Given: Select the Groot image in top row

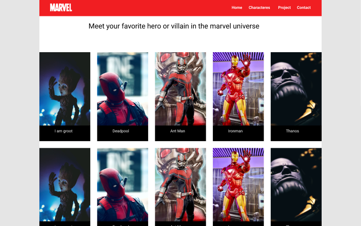Looking at the screenshot, I should pos(65,89).
